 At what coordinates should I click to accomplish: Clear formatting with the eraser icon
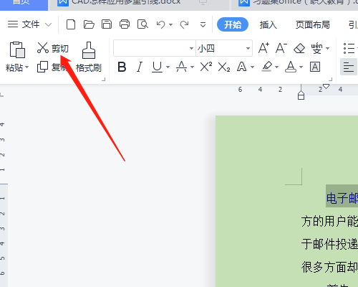click(299, 48)
